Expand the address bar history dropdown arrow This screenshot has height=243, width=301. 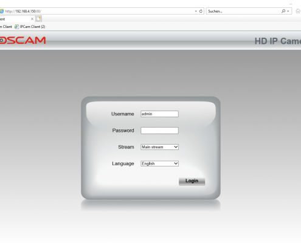(196, 11)
